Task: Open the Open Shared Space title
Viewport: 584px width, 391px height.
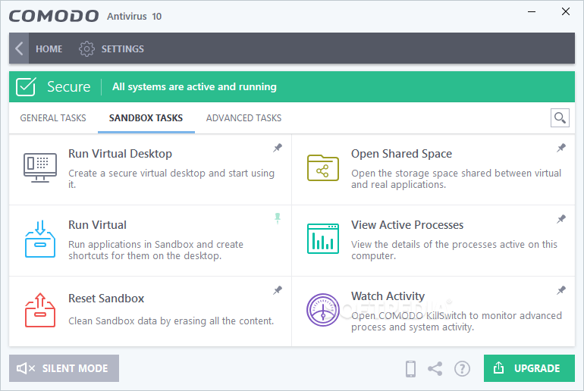Action: point(401,154)
